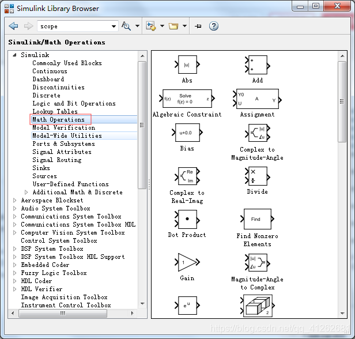Select Control System Toolbox in the tree
This screenshot has height=339, width=355.
pyautogui.click(x=59, y=241)
